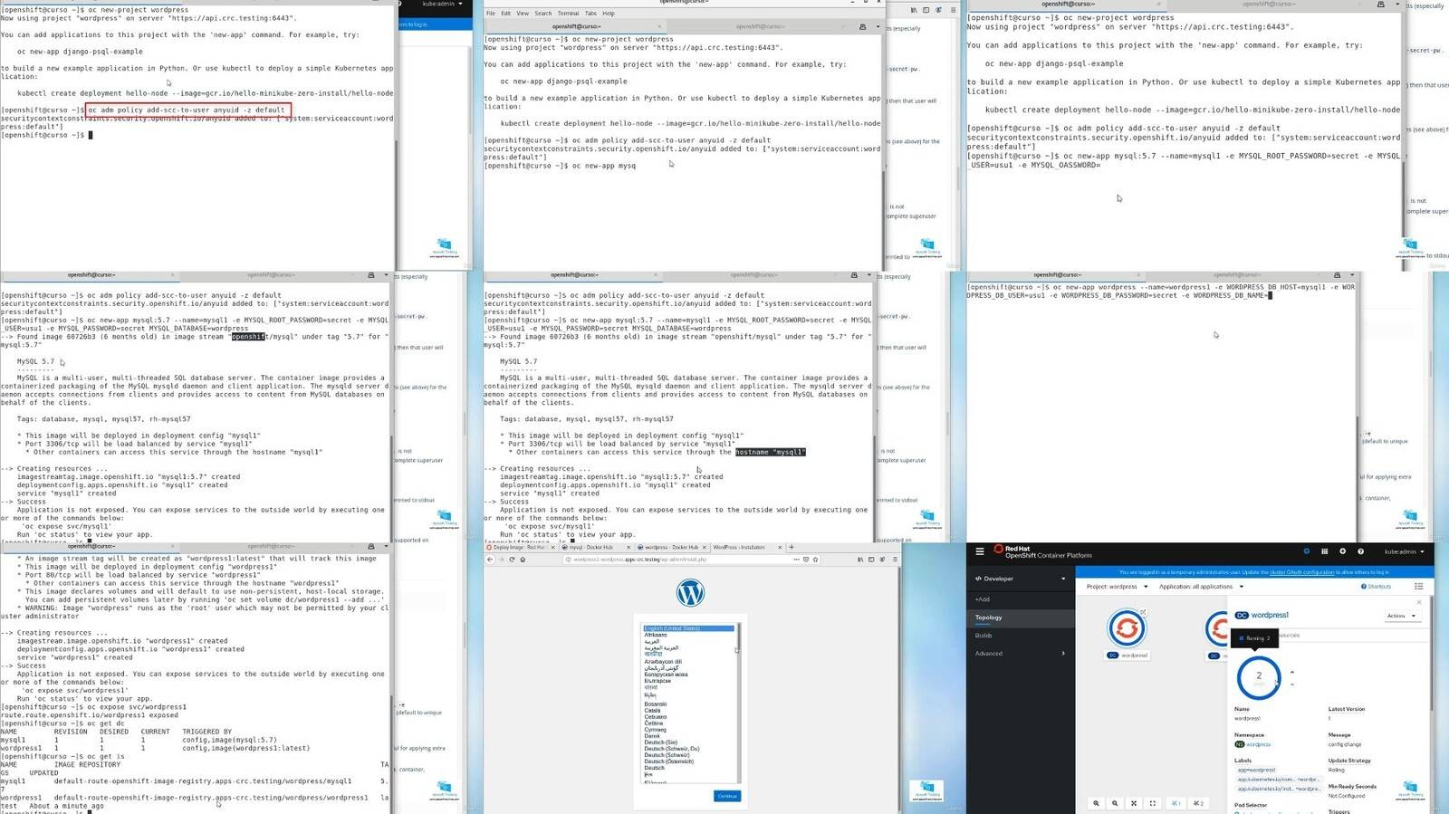This screenshot has width=1449, height=814.
Task: Click the Continue button on WordPress installer
Action: [727, 796]
